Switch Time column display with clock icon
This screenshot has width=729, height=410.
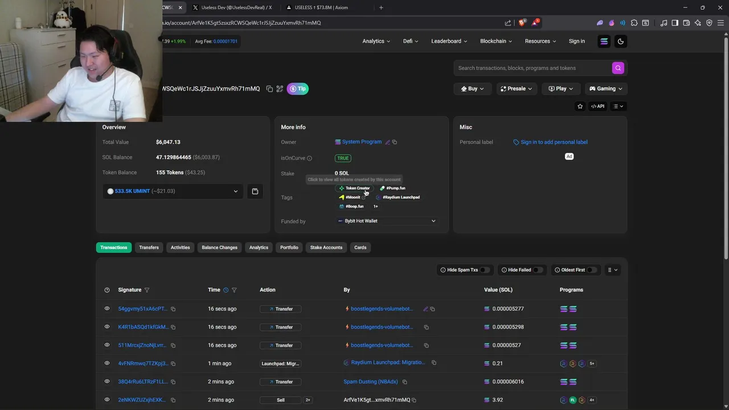point(226,290)
